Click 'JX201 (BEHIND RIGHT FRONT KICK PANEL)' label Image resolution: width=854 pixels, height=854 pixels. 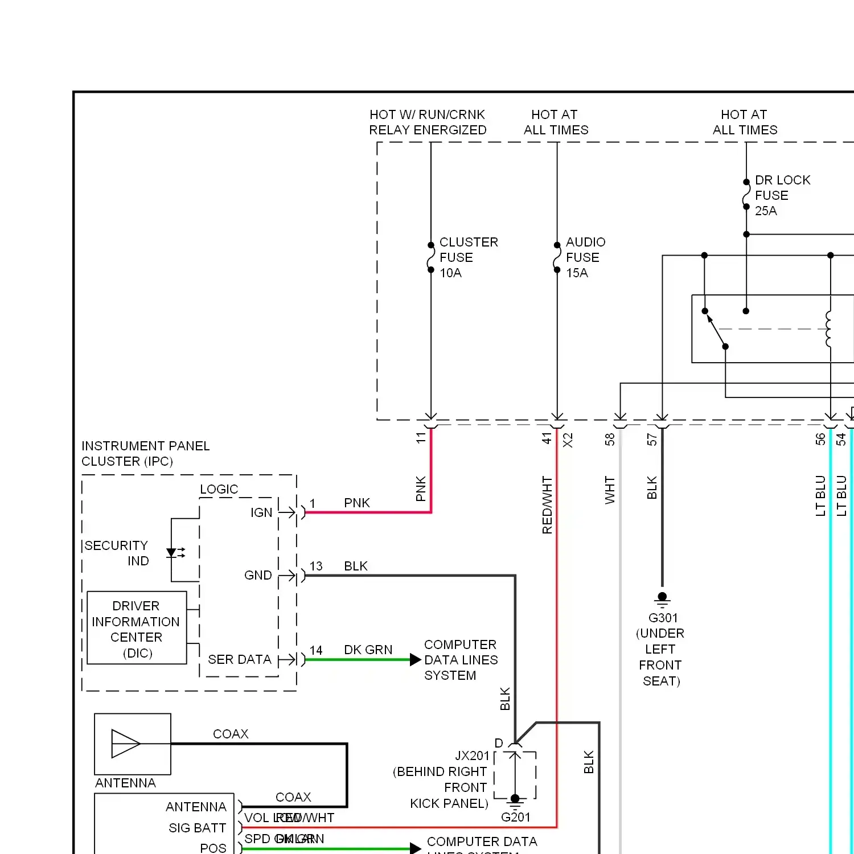[x=441, y=779]
